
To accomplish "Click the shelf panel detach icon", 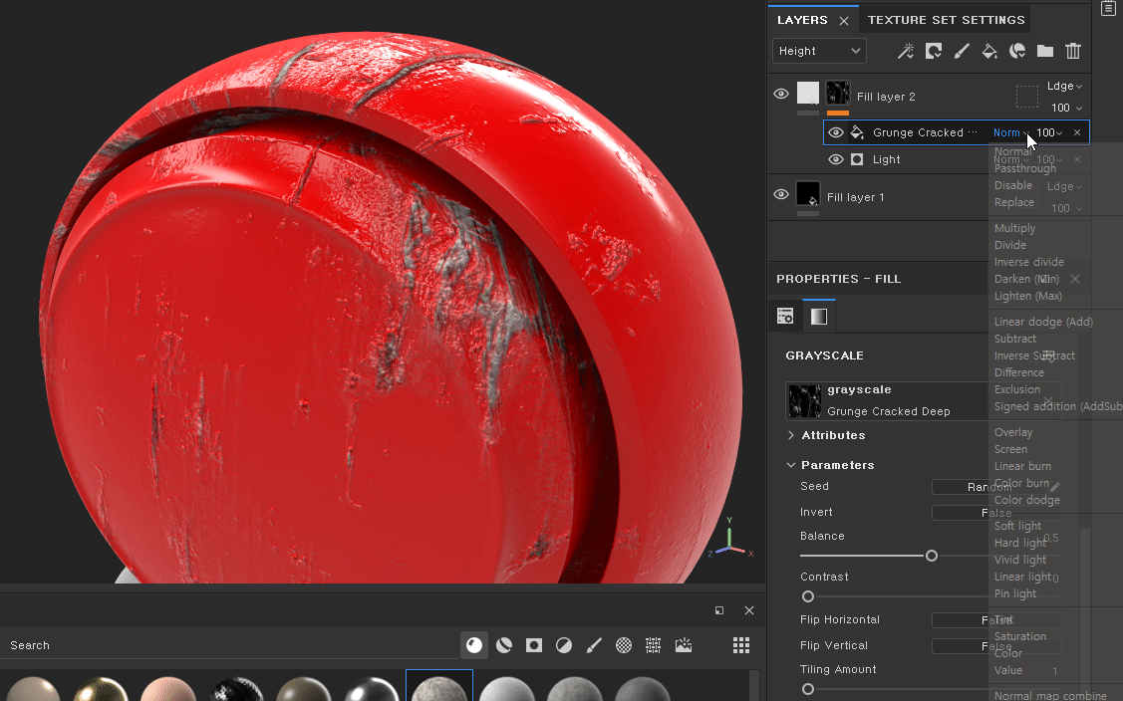I will (719, 610).
